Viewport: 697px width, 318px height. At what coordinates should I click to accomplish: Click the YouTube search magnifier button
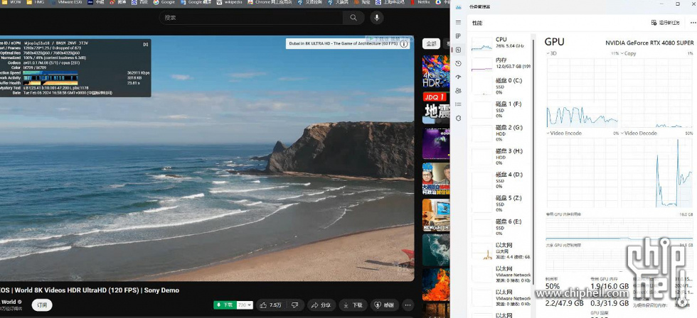click(353, 18)
